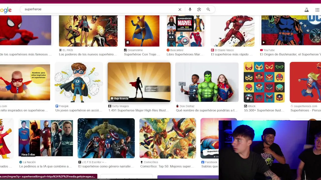Open 'Libro Superhéroes Mar...' caption
The height and width of the screenshot is (180, 321).
pyautogui.click(x=185, y=54)
